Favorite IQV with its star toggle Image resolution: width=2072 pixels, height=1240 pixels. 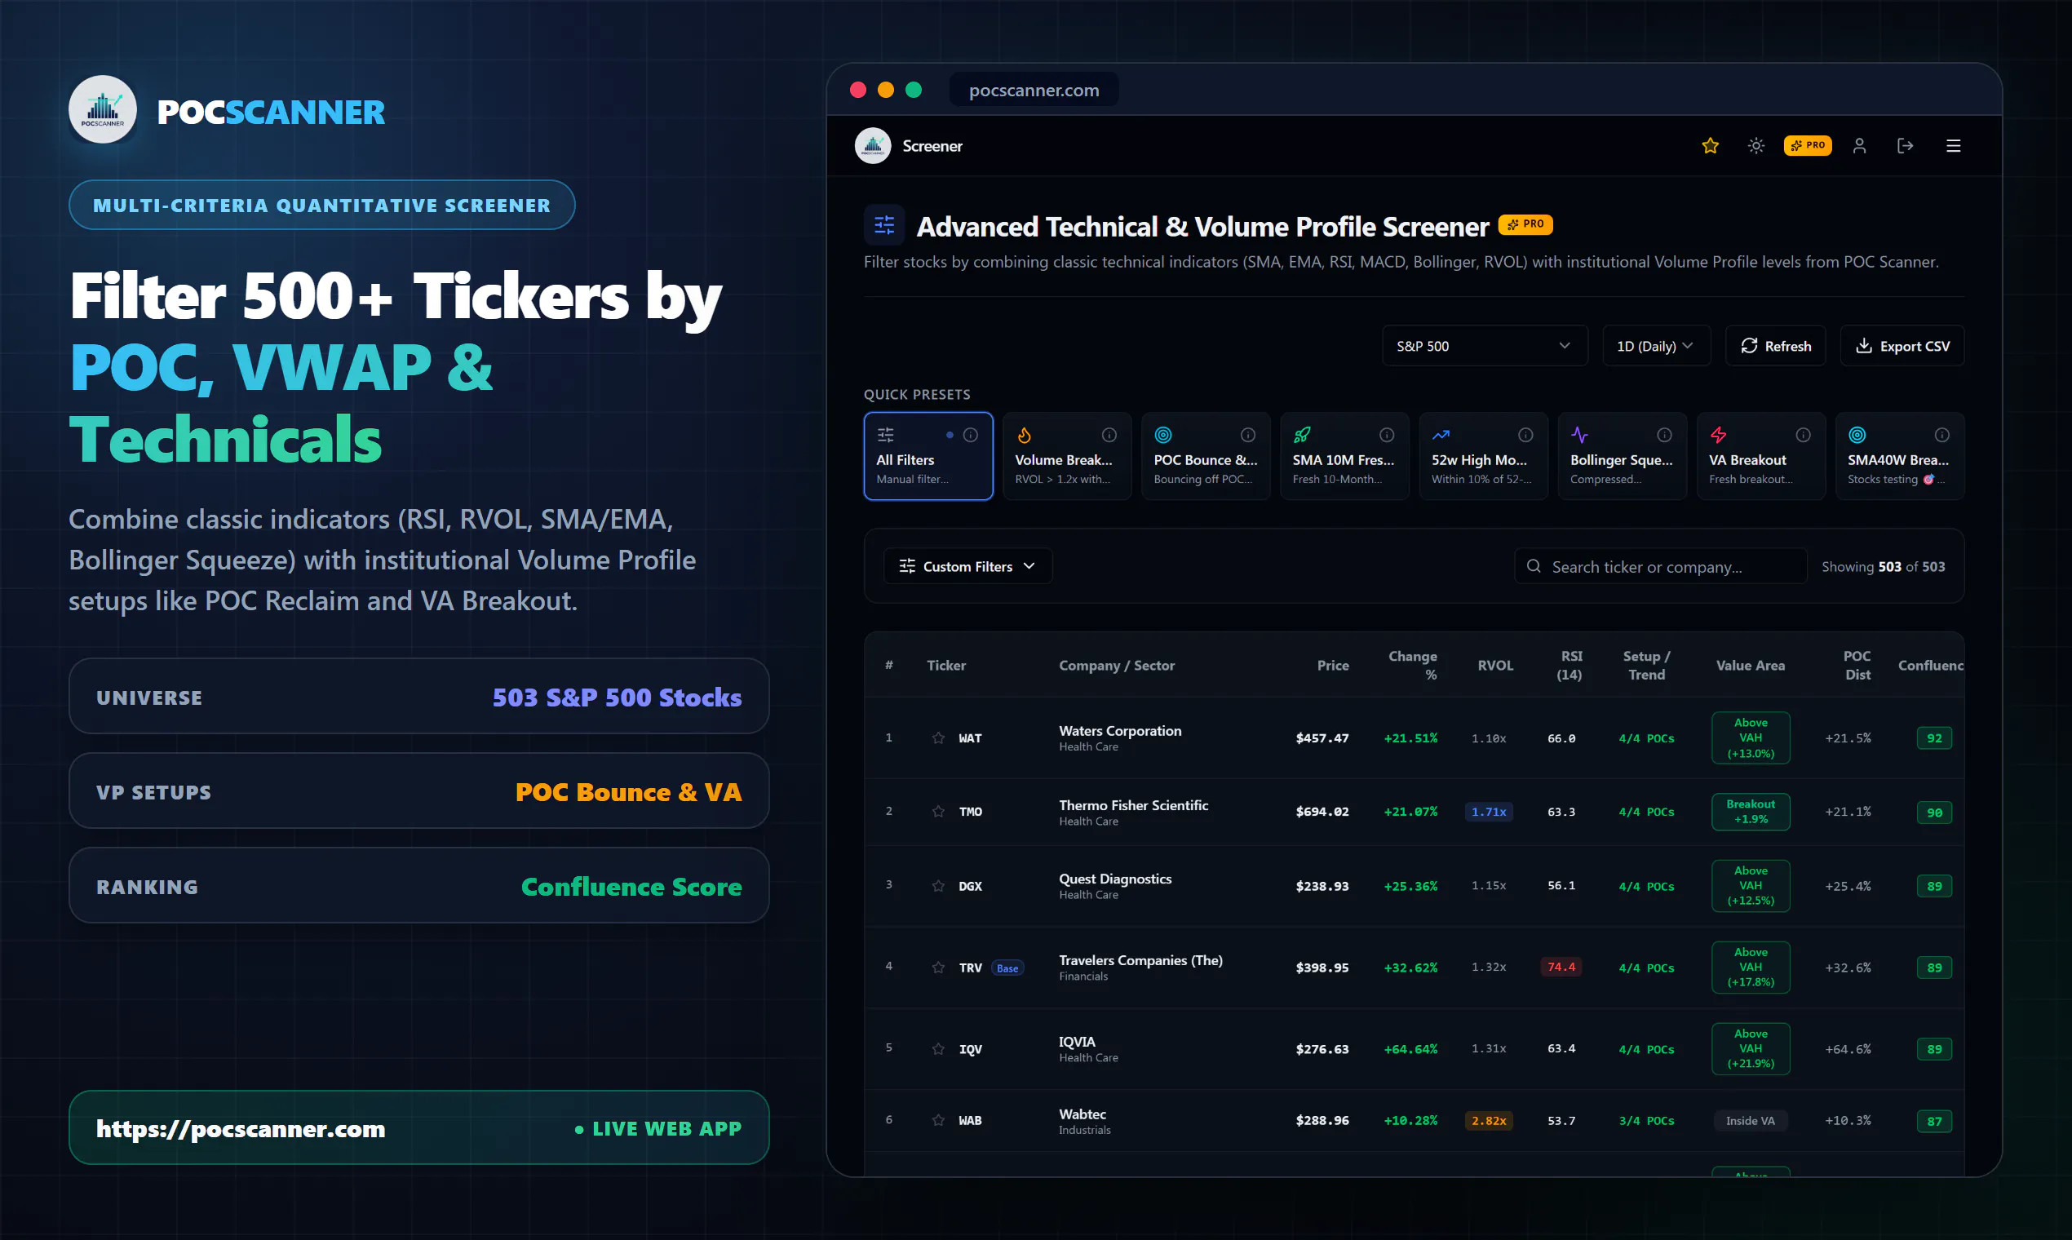(938, 1048)
